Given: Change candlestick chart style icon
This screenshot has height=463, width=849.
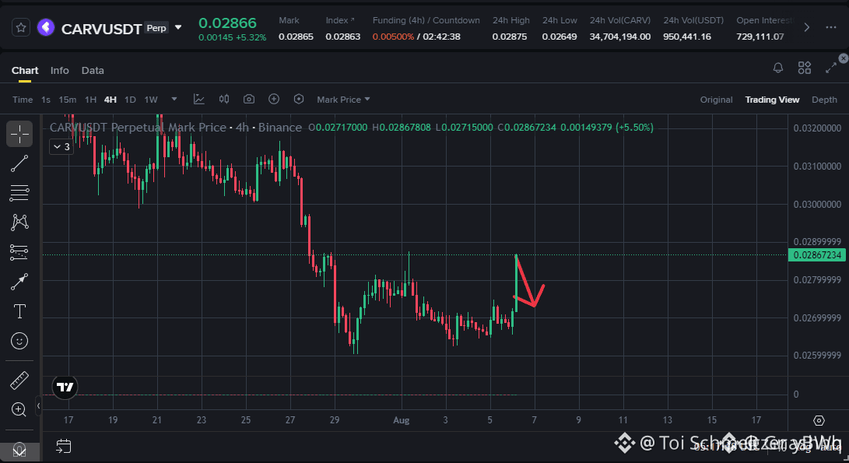Looking at the screenshot, I should point(224,99).
